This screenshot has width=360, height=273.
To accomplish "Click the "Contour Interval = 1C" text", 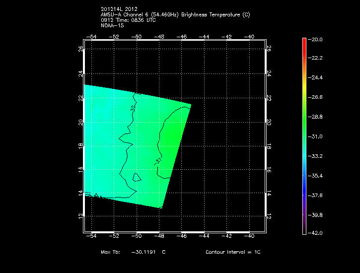I will point(233,252).
